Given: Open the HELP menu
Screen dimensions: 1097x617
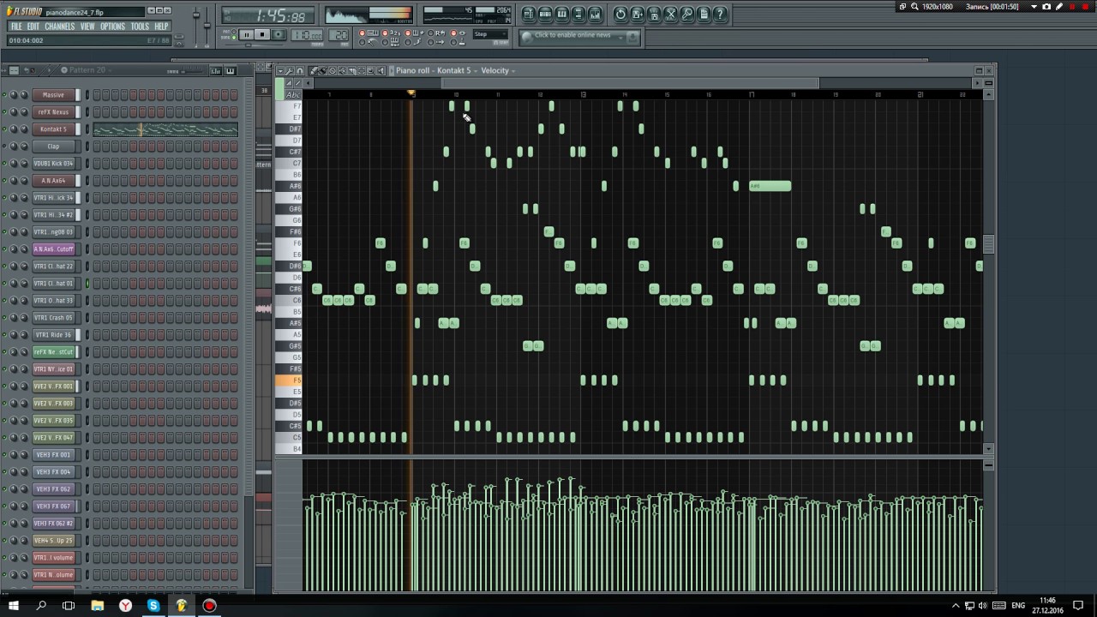Looking at the screenshot, I should pyautogui.click(x=161, y=27).
